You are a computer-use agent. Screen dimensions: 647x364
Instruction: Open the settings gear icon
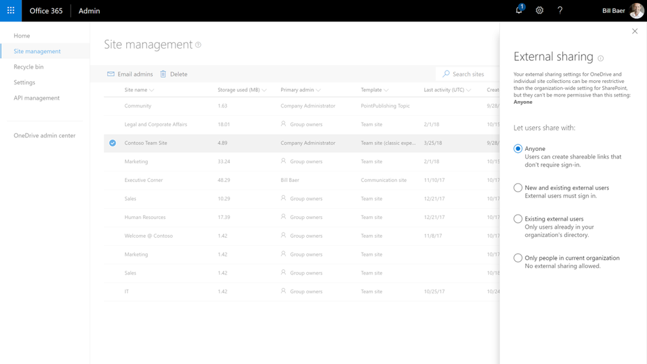[x=539, y=11]
